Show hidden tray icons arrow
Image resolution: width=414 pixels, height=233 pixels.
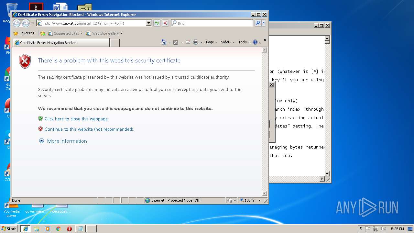[361, 228]
